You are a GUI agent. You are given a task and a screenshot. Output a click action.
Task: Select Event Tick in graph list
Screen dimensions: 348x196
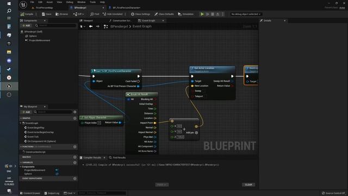coord(33,137)
